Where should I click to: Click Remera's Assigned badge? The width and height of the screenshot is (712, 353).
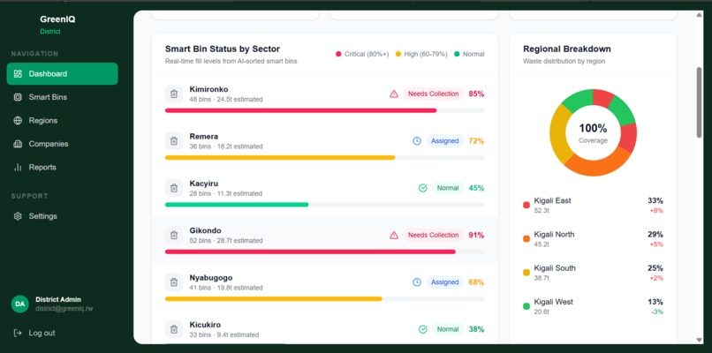pyautogui.click(x=445, y=141)
